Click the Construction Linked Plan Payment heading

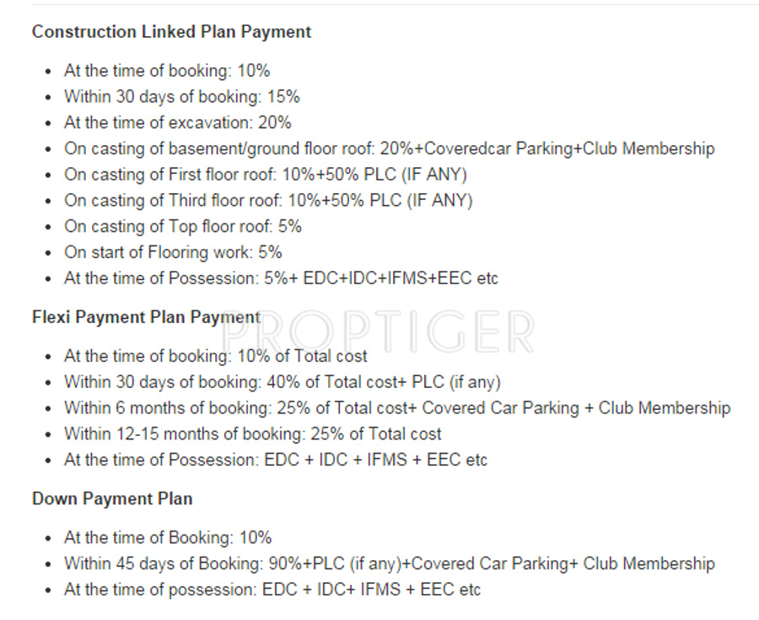pyautogui.click(x=171, y=32)
